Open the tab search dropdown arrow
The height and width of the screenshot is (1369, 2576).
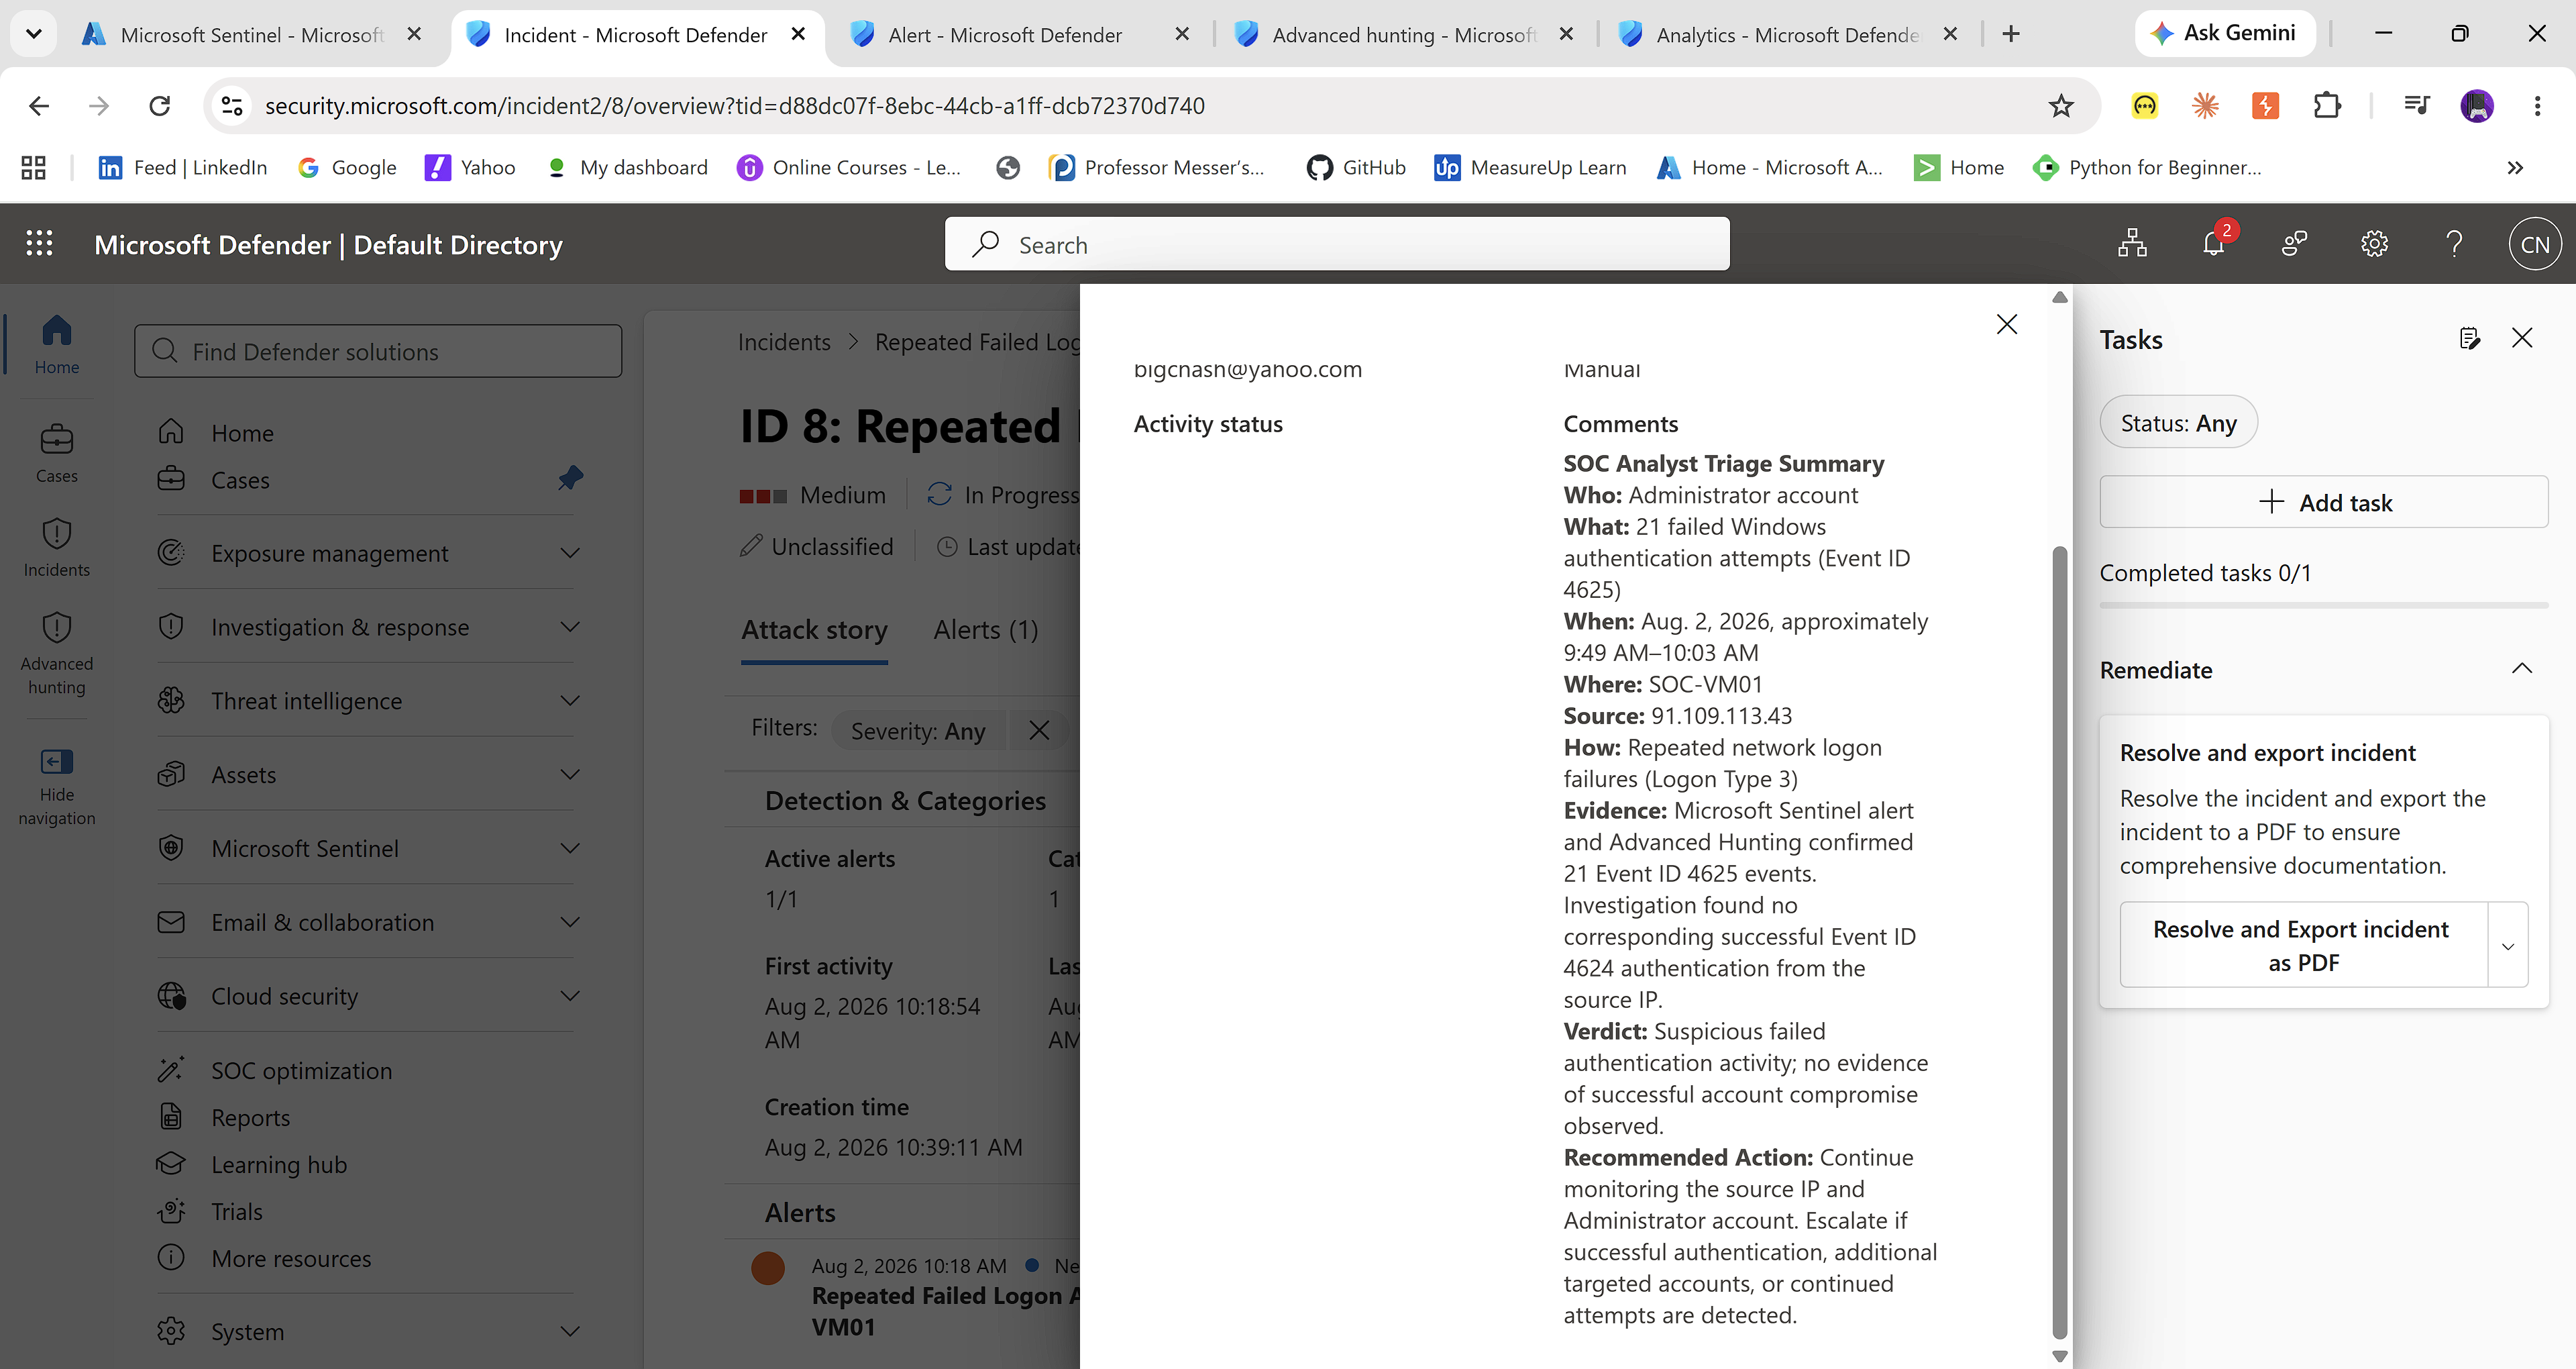[x=33, y=34]
